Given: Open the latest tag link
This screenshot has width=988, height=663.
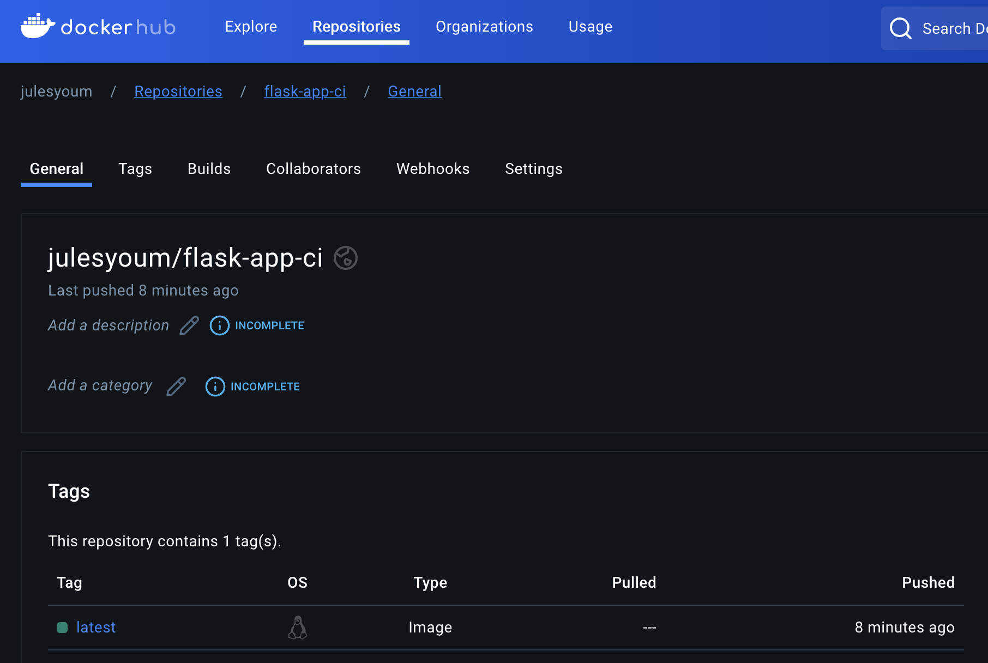Looking at the screenshot, I should (x=96, y=628).
